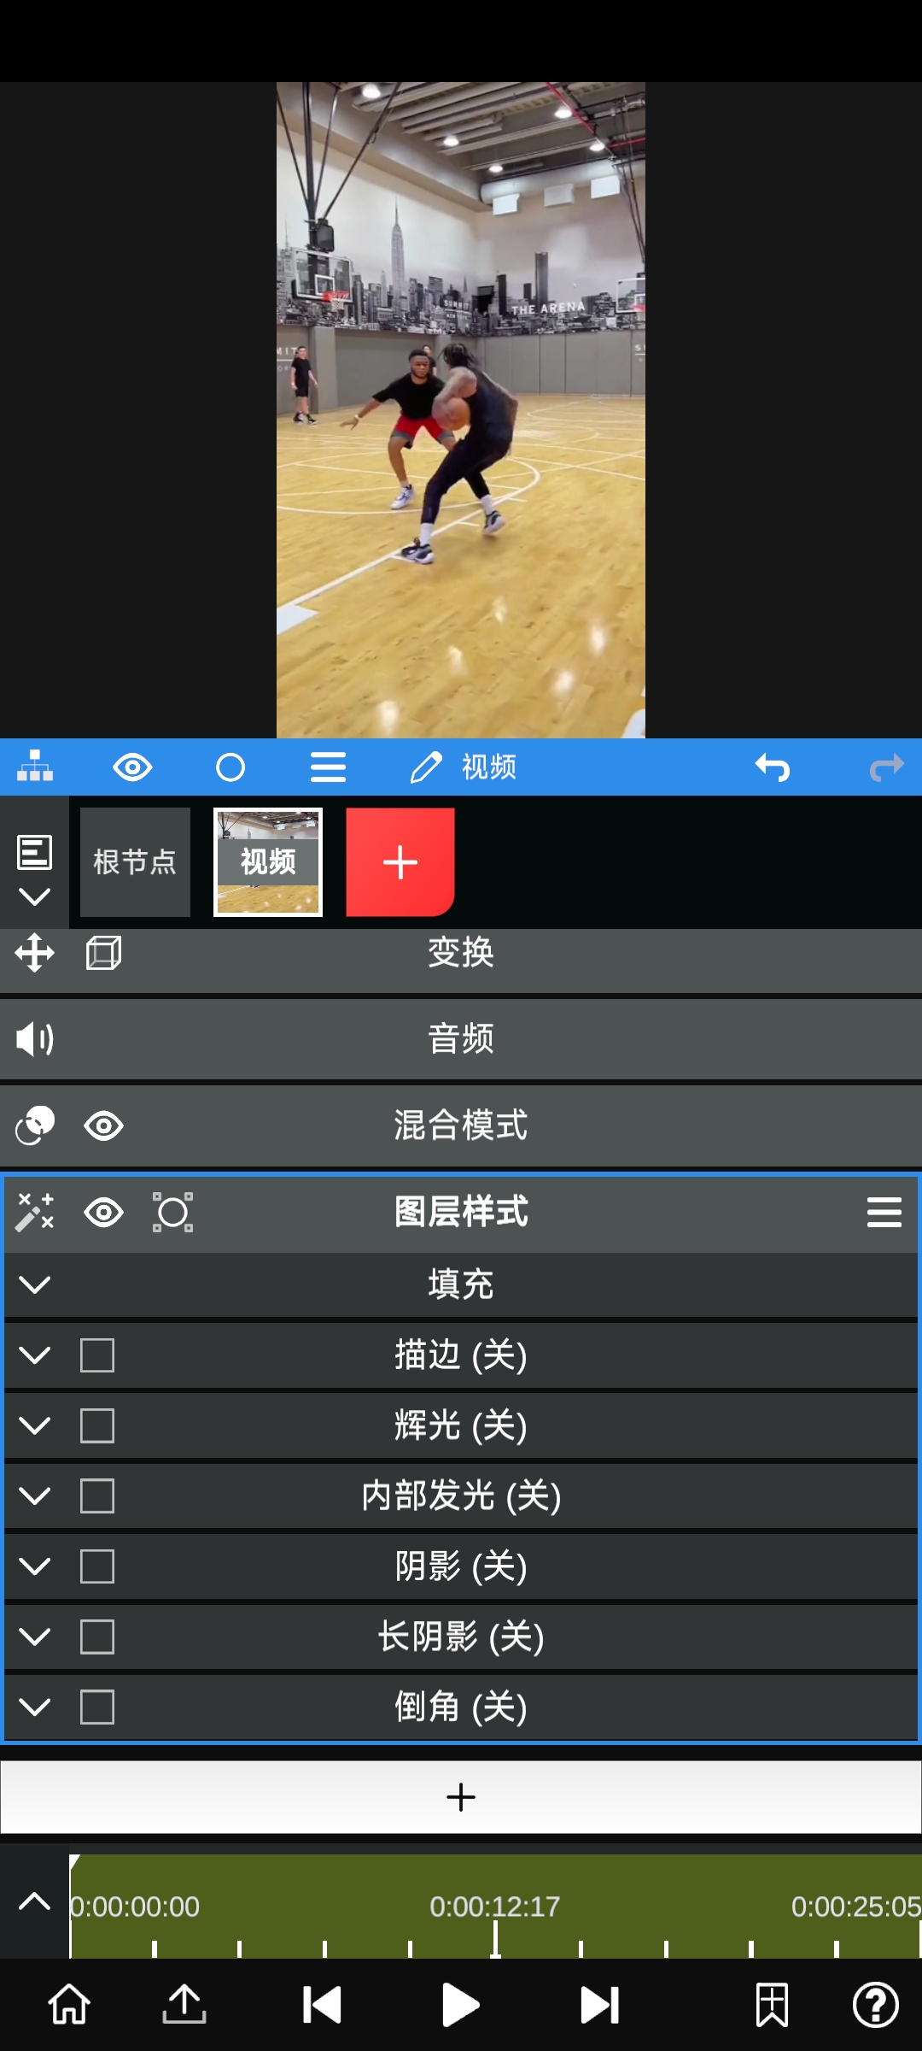
Task: Open the hamburger menu in blue toolbar
Action: click(328, 767)
